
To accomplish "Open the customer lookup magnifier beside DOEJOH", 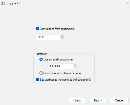I will [x=75, y=66].
